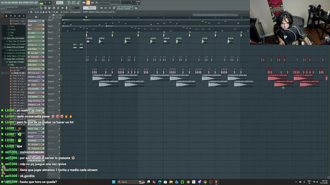
Task: Click the plus icon on Perc 3
Action: point(43,41)
